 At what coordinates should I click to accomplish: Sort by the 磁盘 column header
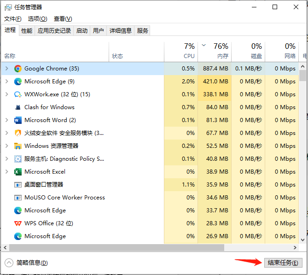(248, 52)
